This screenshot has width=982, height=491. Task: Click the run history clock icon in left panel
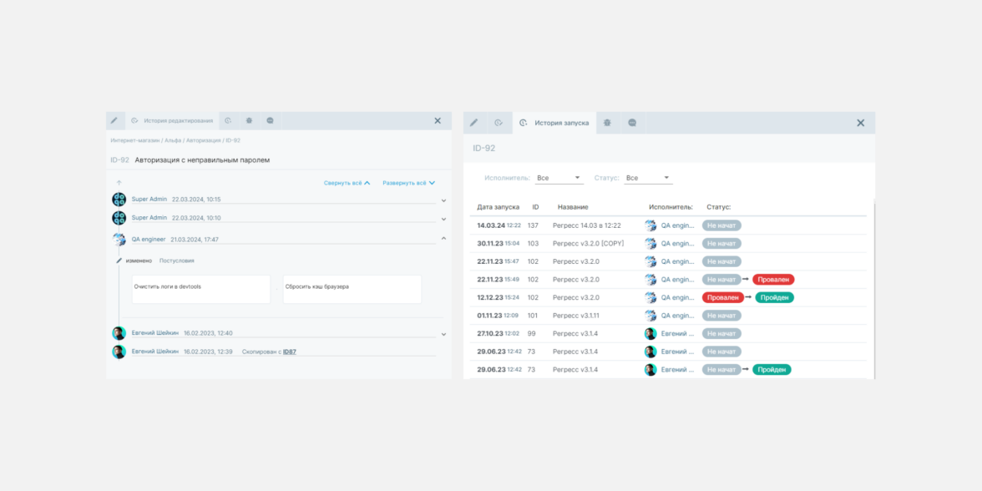(x=228, y=121)
